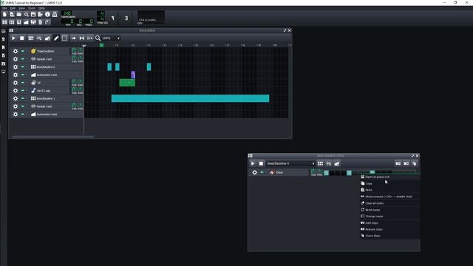Viewport: 473px width, 266px height.
Task: Click the tempo BPM display
Action: (x=67, y=13)
